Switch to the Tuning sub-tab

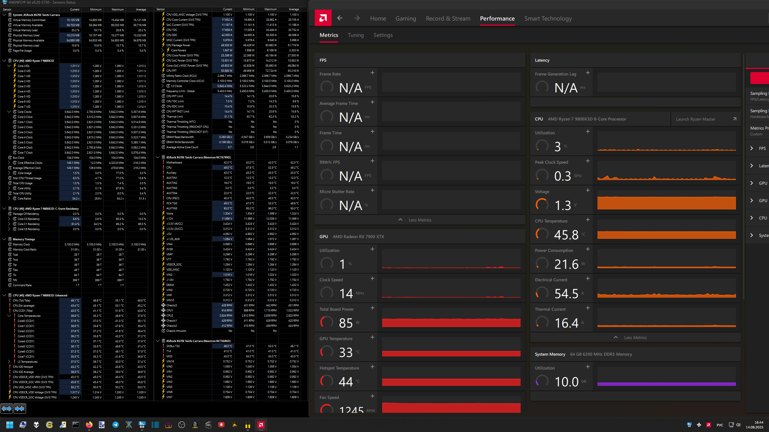pos(355,35)
